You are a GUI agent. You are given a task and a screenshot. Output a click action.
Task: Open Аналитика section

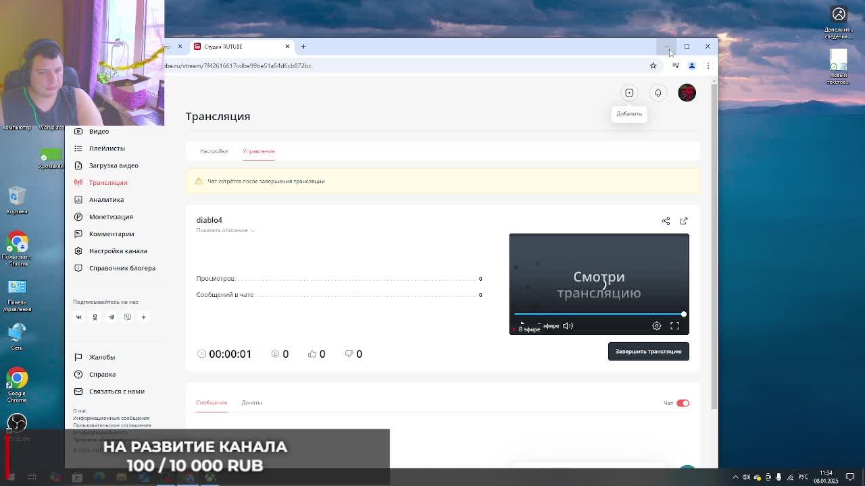[x=106, y=200]
